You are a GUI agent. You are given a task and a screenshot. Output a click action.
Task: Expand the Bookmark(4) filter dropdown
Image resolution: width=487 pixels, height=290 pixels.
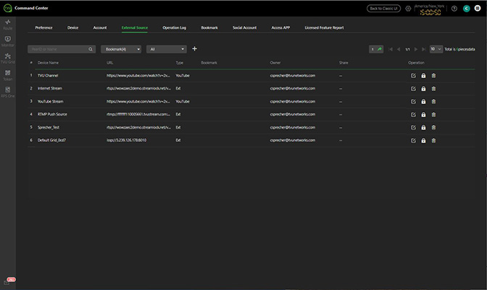[x=121, y=49]
